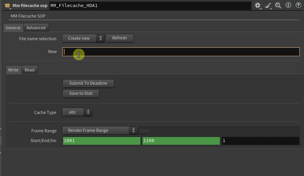
Task: Open the presets pan icon menu
Action: [268, 5]
